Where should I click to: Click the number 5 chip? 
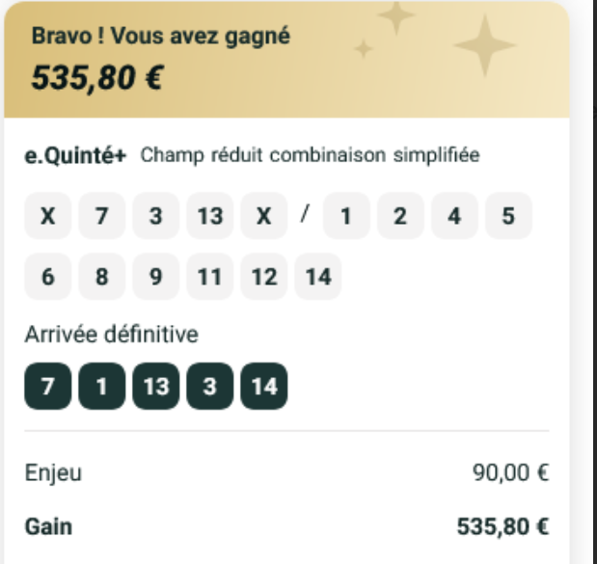(507, 216)
